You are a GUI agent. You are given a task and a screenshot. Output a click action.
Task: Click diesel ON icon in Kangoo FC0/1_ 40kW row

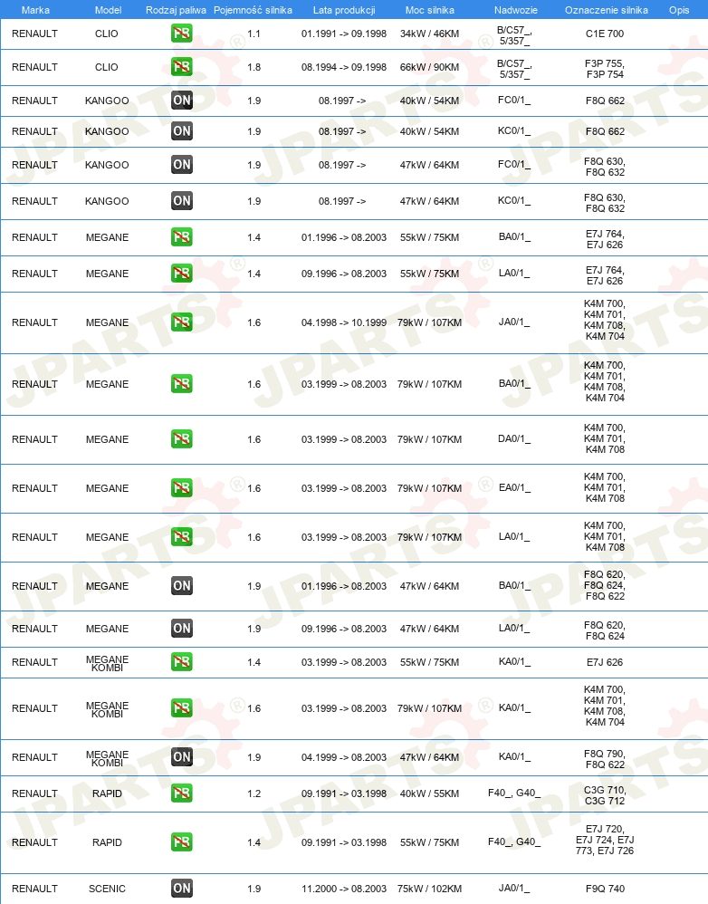pyautogui.click(x=181, y=101)
